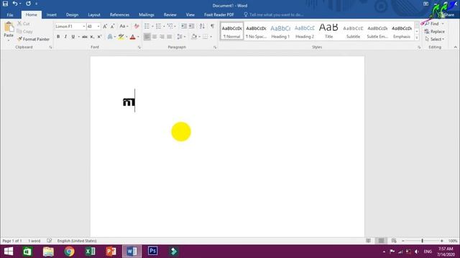
Task: Decrease paragraph indent
Action: click(x=184, y=27)
